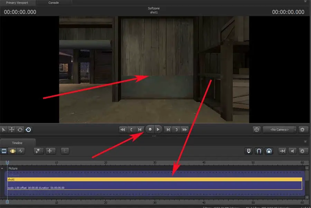
Task: Step forward one frame
Action: pyautogui.click(x=168, y=130)
